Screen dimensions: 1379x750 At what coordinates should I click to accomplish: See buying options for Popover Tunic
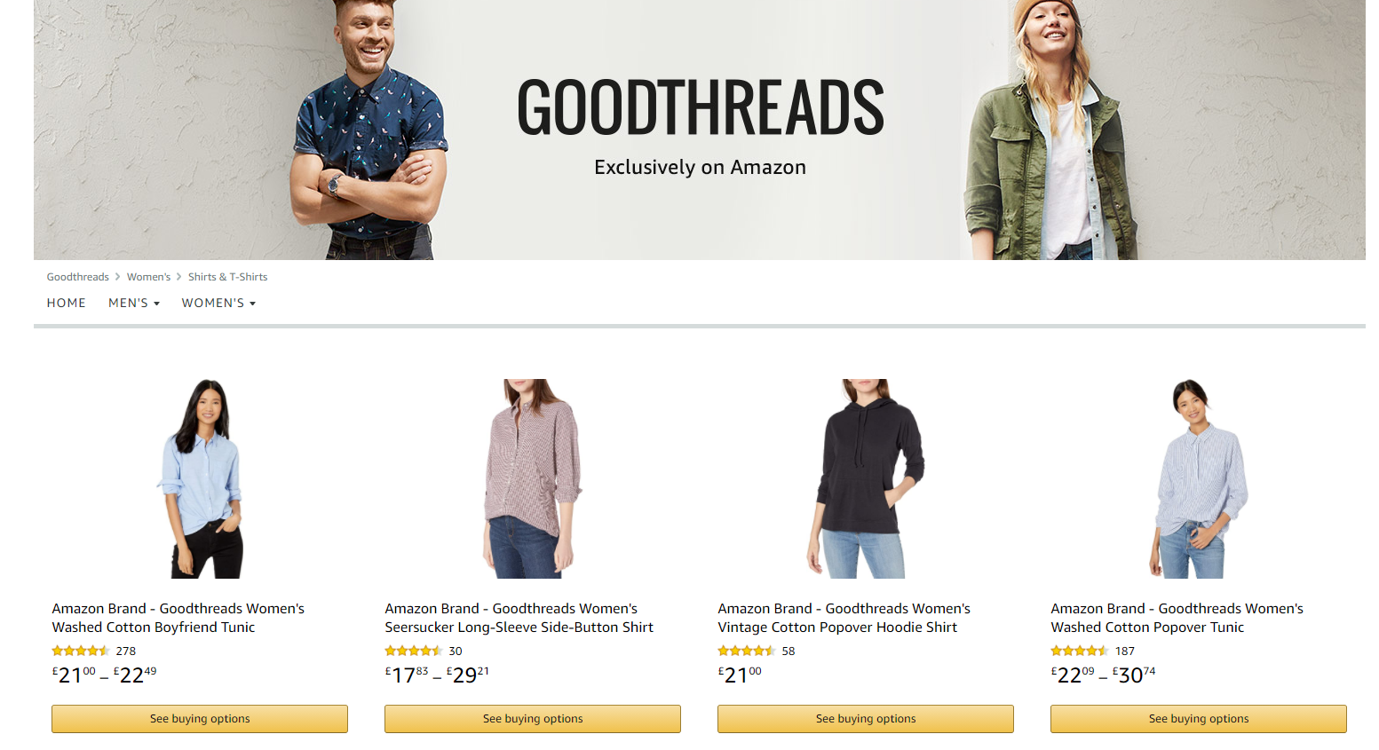[1199, 719]
